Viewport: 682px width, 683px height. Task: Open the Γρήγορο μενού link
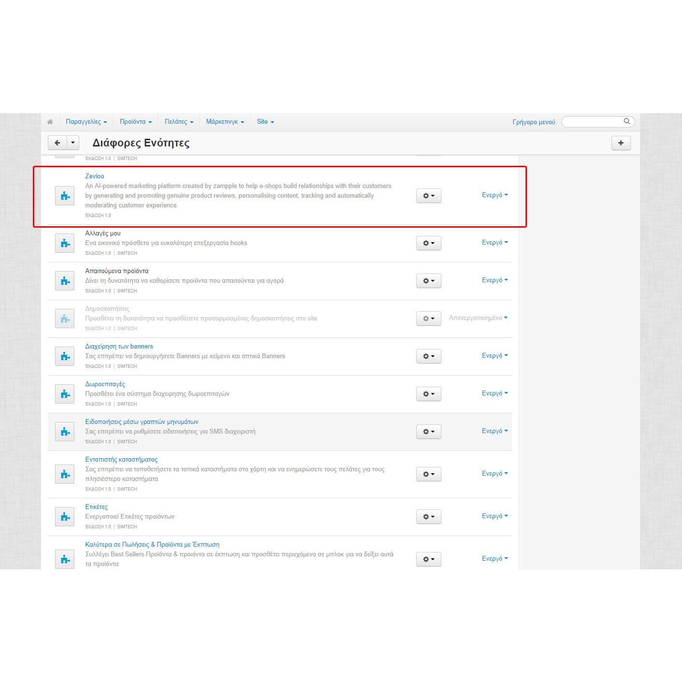click(x=534, y=122)
